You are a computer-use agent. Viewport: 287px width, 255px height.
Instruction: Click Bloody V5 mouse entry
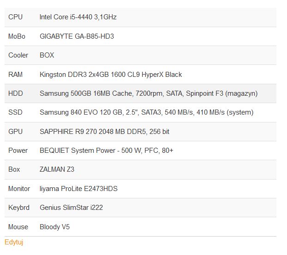coord(54,227)
